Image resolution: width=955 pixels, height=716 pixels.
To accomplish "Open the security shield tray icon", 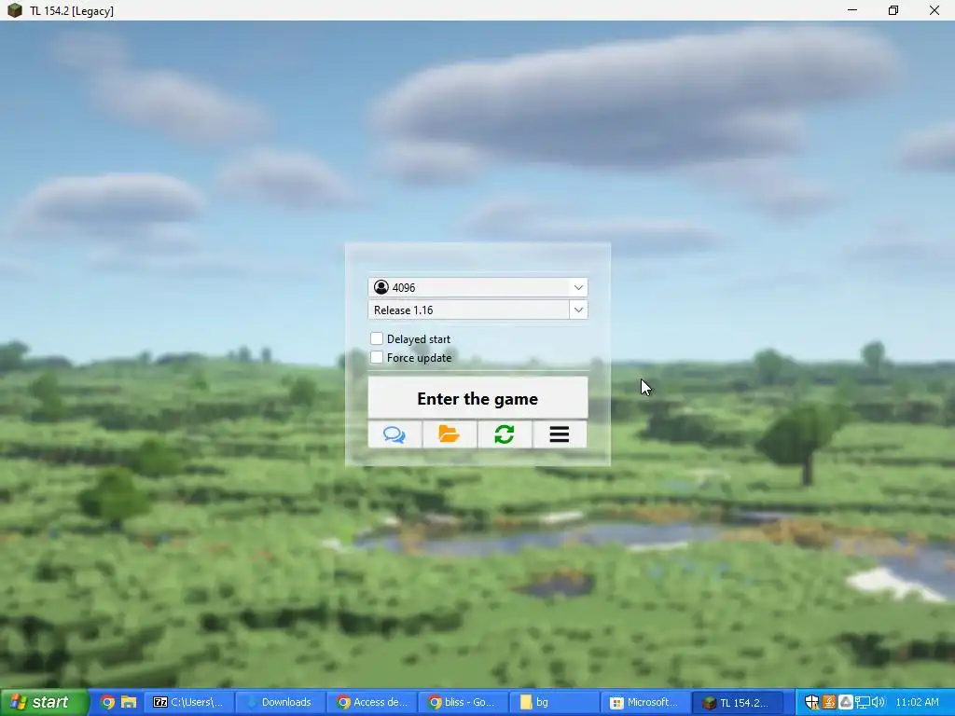I will 811,702.
